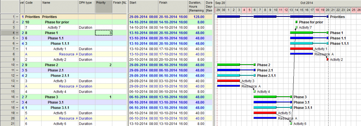Select the cyan Phase 2.1.1 Gantt bar
Screen dimensions: 361x126
236,75
